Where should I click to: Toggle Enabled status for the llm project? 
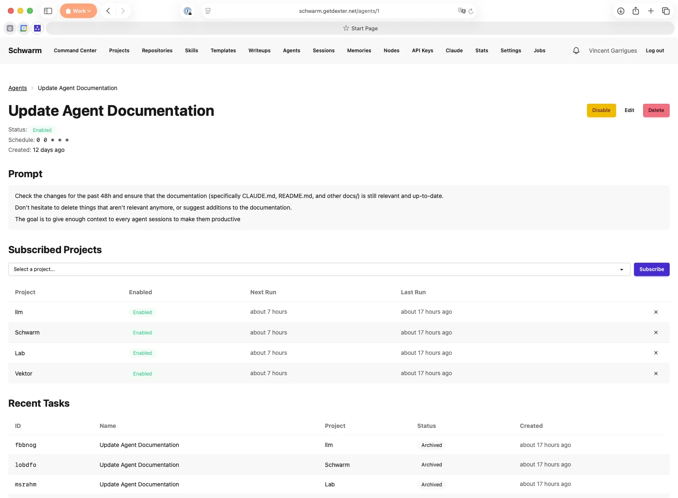coord(142,312)
